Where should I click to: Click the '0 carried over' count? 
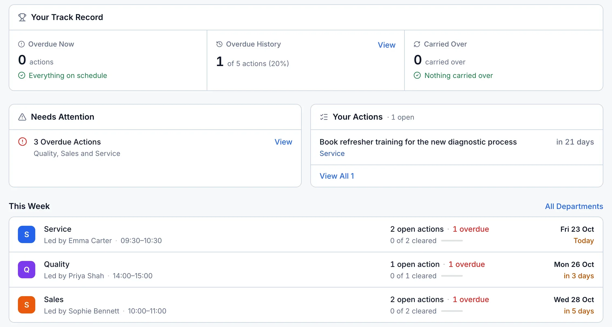(x=439, y=60)
